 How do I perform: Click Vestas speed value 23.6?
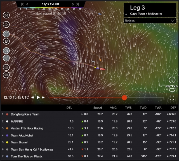pos(100,128)
